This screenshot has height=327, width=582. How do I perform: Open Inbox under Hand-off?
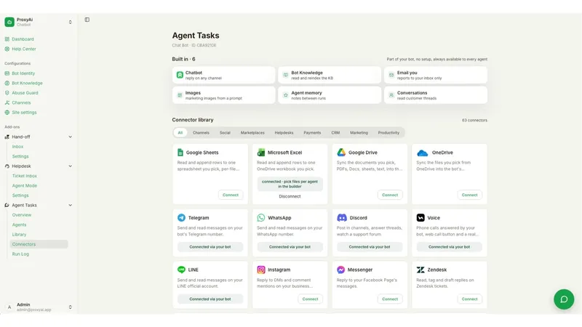[x=17, y=147]
